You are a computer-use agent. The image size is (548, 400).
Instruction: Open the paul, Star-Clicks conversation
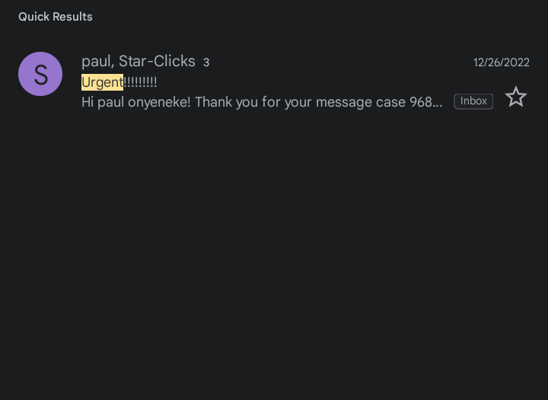(274, 82)
